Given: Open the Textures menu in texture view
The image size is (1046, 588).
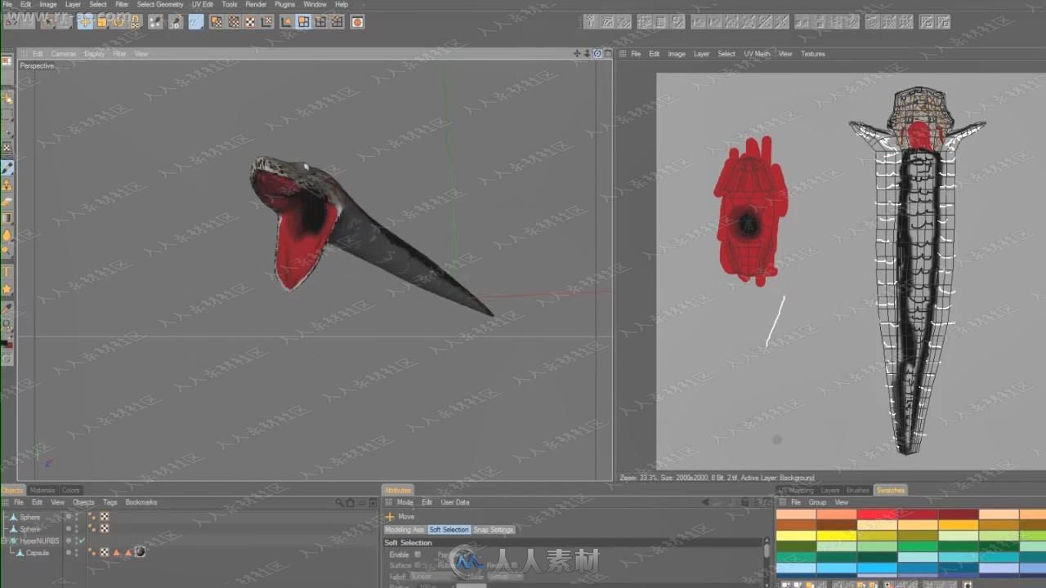Looking at the screenshot, I should pyautogui.click(x=812, y=54).
